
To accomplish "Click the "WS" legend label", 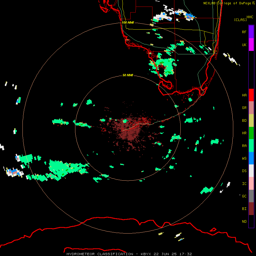I will tap(244, 158).
